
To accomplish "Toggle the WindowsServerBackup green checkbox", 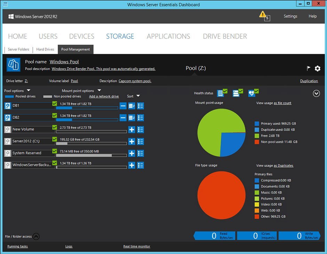I will coord(55,163).
